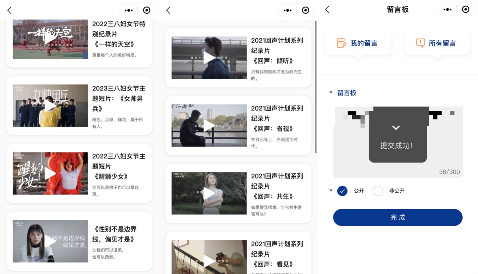Image resolution: width=478 pixels, height=274 pixels.
Task: Click the 我的留言 note-pencil icon
Action: (x=341, y=43)
